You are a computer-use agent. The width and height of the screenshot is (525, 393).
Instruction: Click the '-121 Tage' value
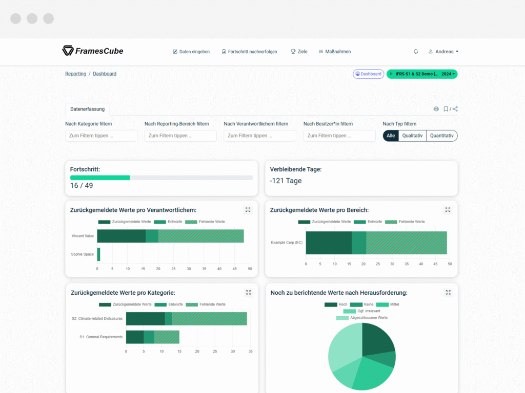286,181
